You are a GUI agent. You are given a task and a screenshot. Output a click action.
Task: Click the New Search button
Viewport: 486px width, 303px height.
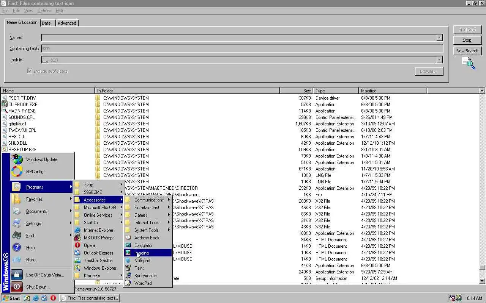pos(467,51)
